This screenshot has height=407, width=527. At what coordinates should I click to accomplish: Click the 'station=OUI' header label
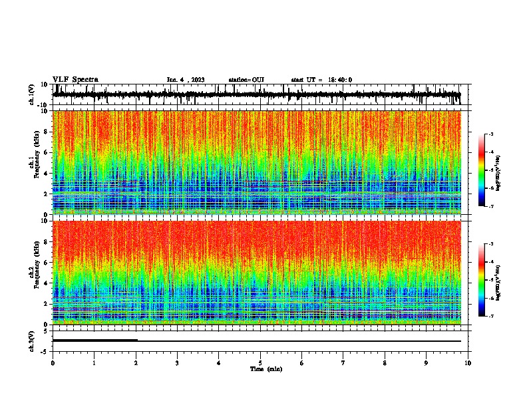[246, 80]
